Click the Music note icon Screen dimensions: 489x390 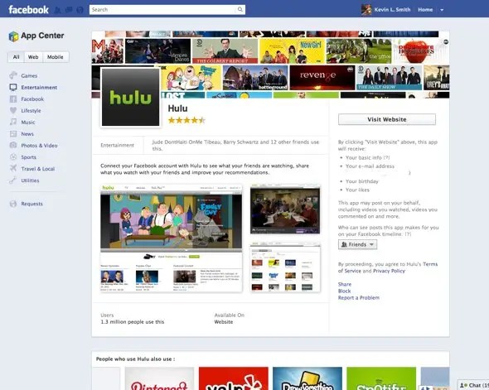13,122
